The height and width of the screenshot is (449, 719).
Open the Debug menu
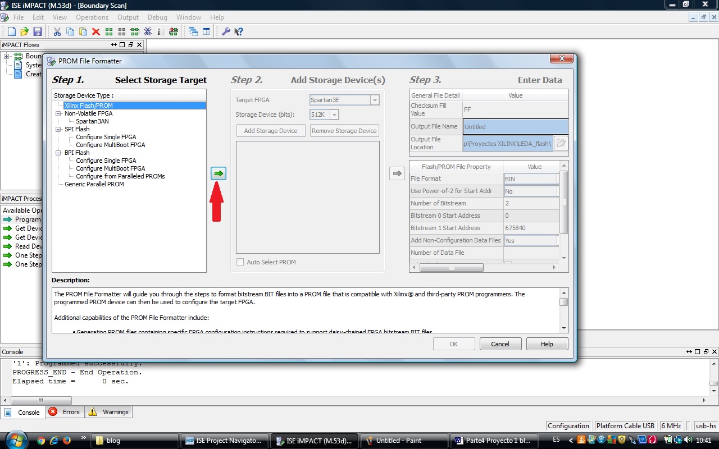(x=157, y=17)
